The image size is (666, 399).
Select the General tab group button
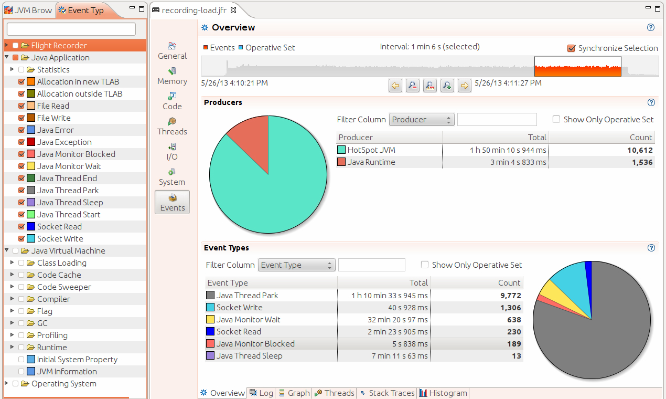coord(172,50)
